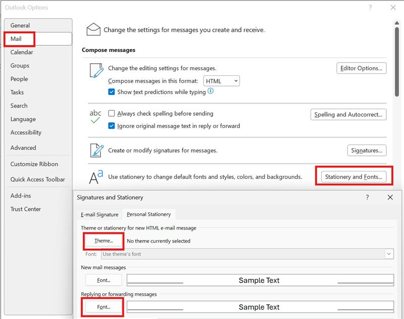
Task: Toggle Show text predictions while typing
Action: pos(111,92)
